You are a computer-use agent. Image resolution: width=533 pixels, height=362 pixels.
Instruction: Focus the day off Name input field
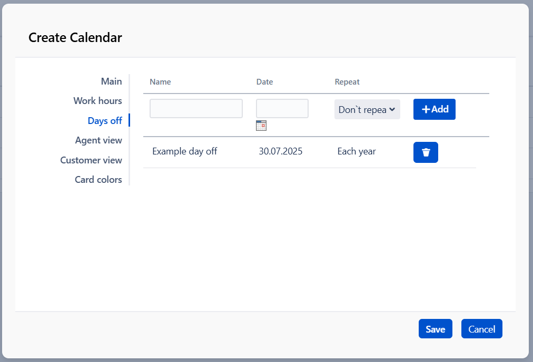196,109
